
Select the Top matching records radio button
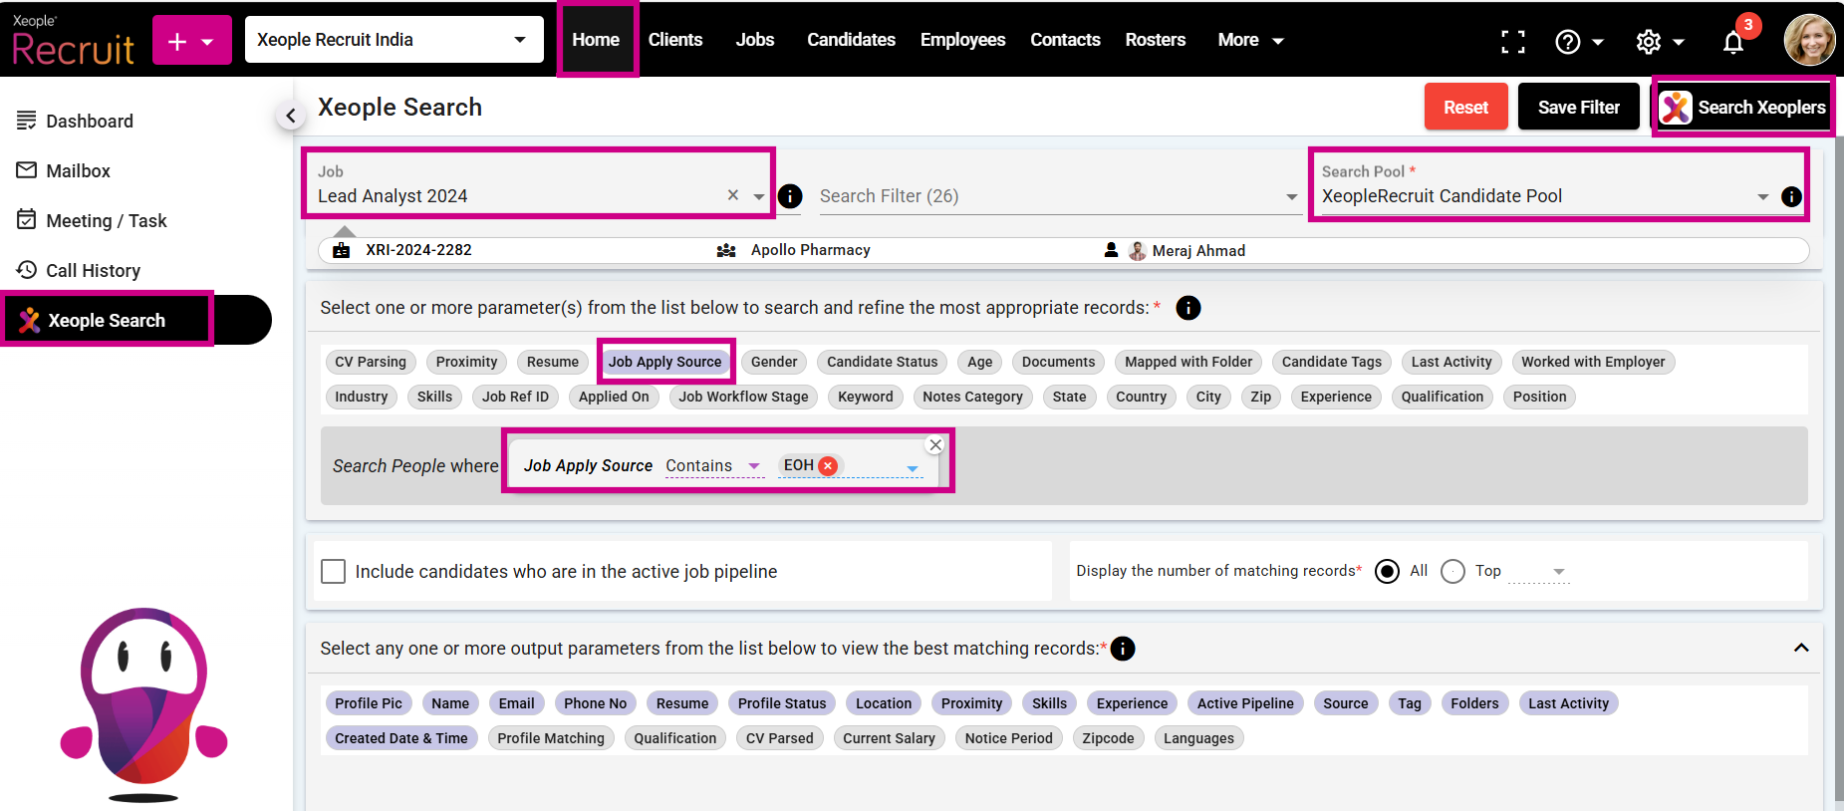[1452, 571]
